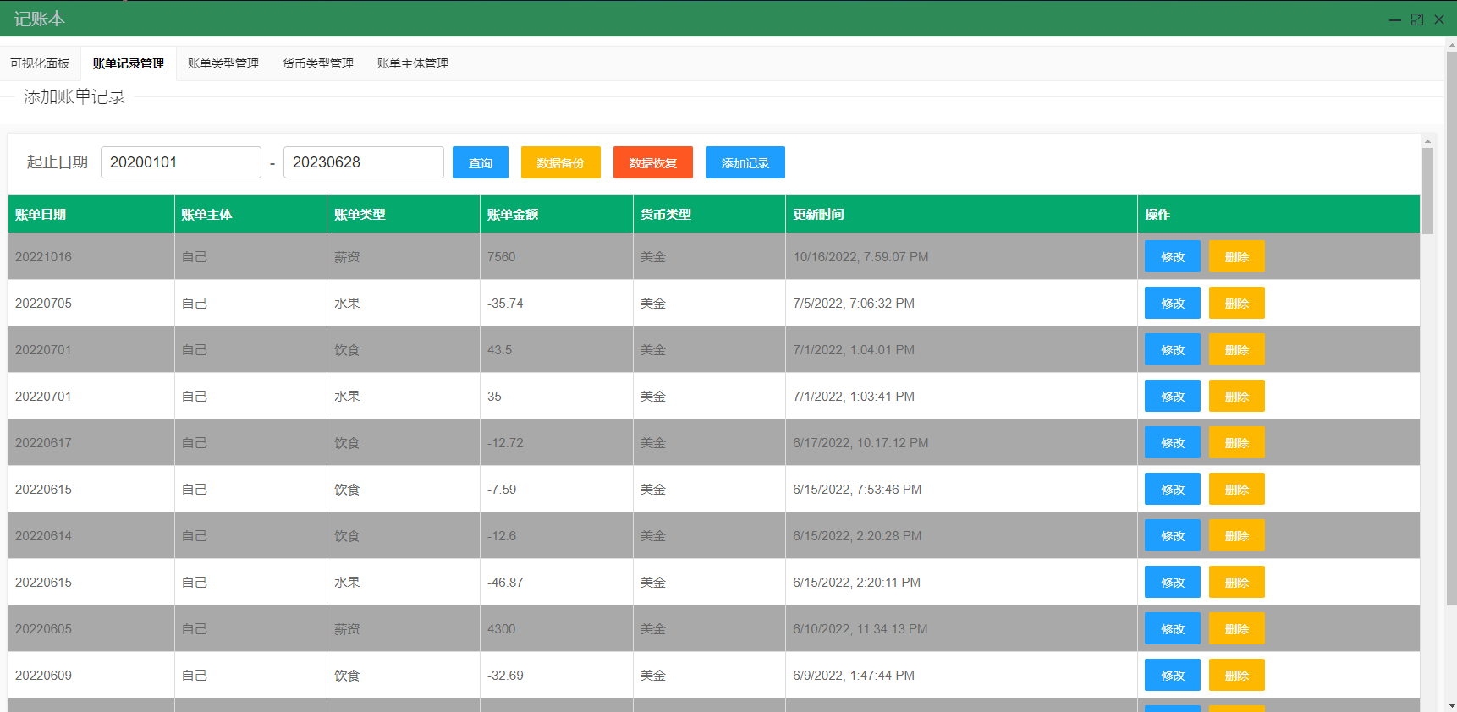Click the outer page scrollbar thumb

pos(1451,328)
